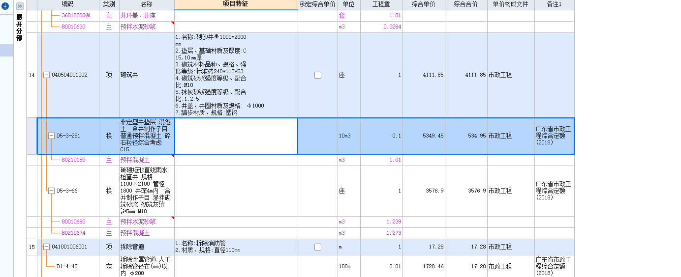Click the 编码 column header
This screenshot has width=681, height=277.
(68, 4)
